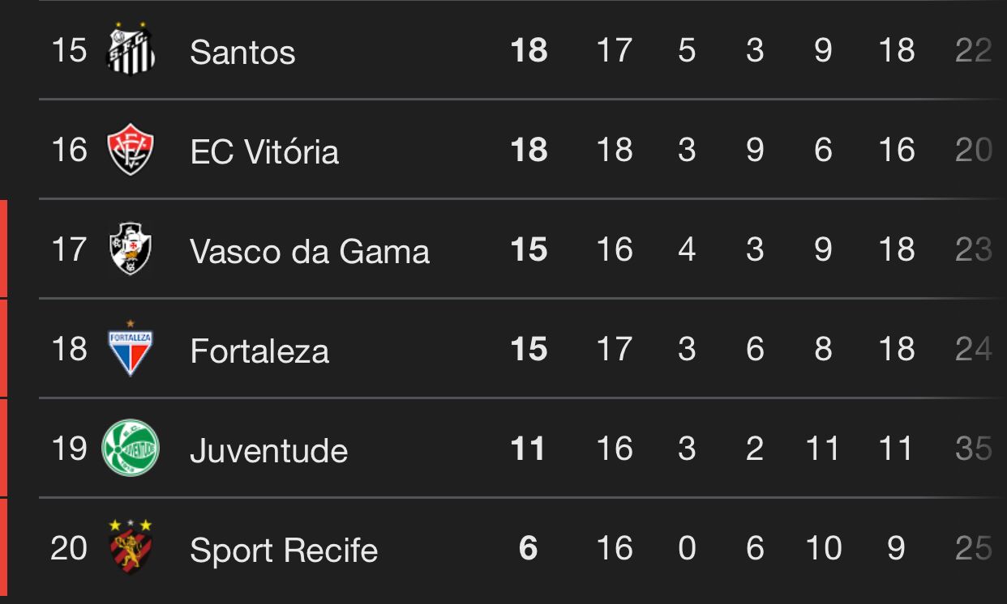Open the Fortaleza team name
The height and width of the screenshot is (604, 1007).
click(x=259, y=351)
